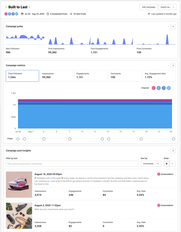Set ascending sort order arrow

(173, 164)
